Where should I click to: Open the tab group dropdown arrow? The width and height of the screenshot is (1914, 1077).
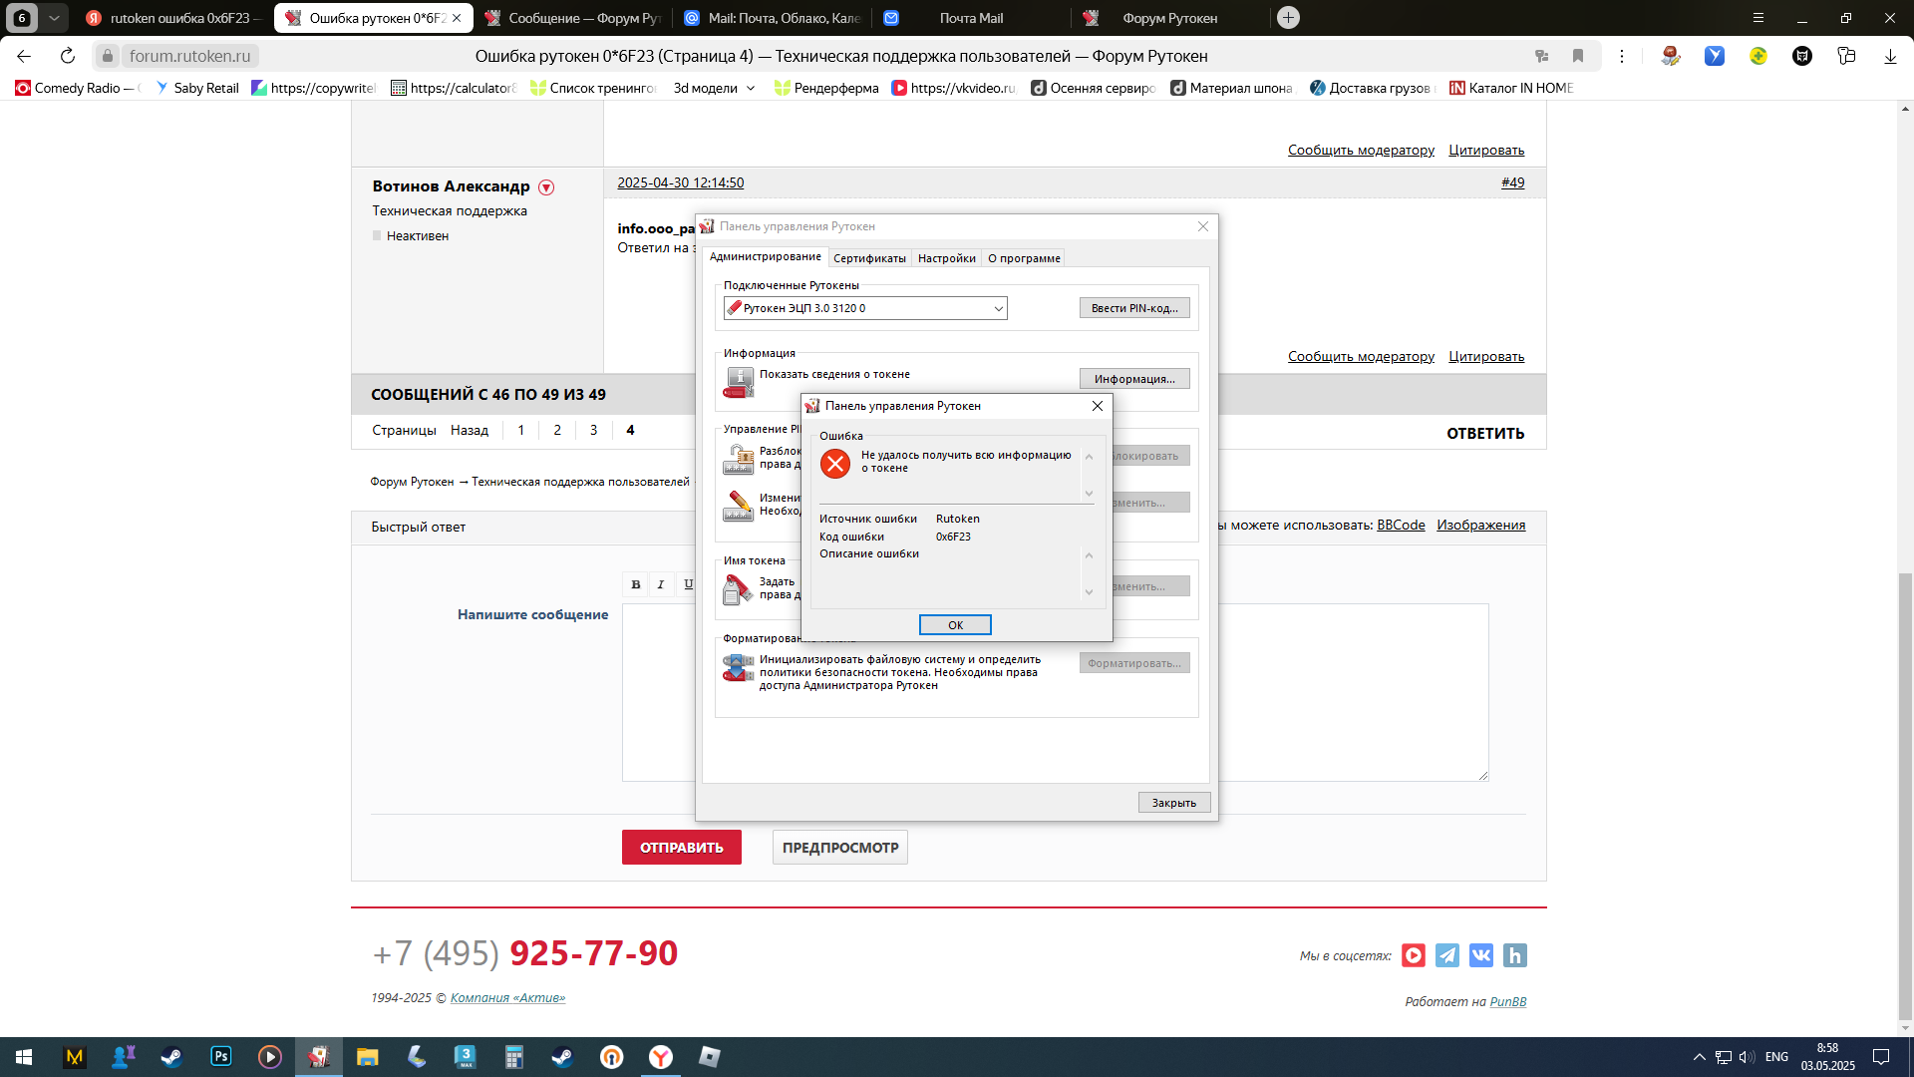55,18
